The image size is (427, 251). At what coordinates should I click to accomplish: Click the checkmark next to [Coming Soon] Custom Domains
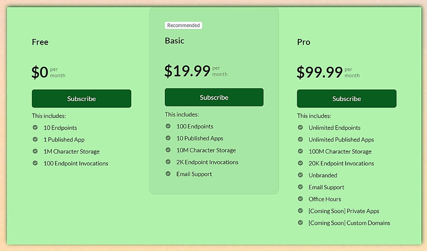tap(300, 223)
